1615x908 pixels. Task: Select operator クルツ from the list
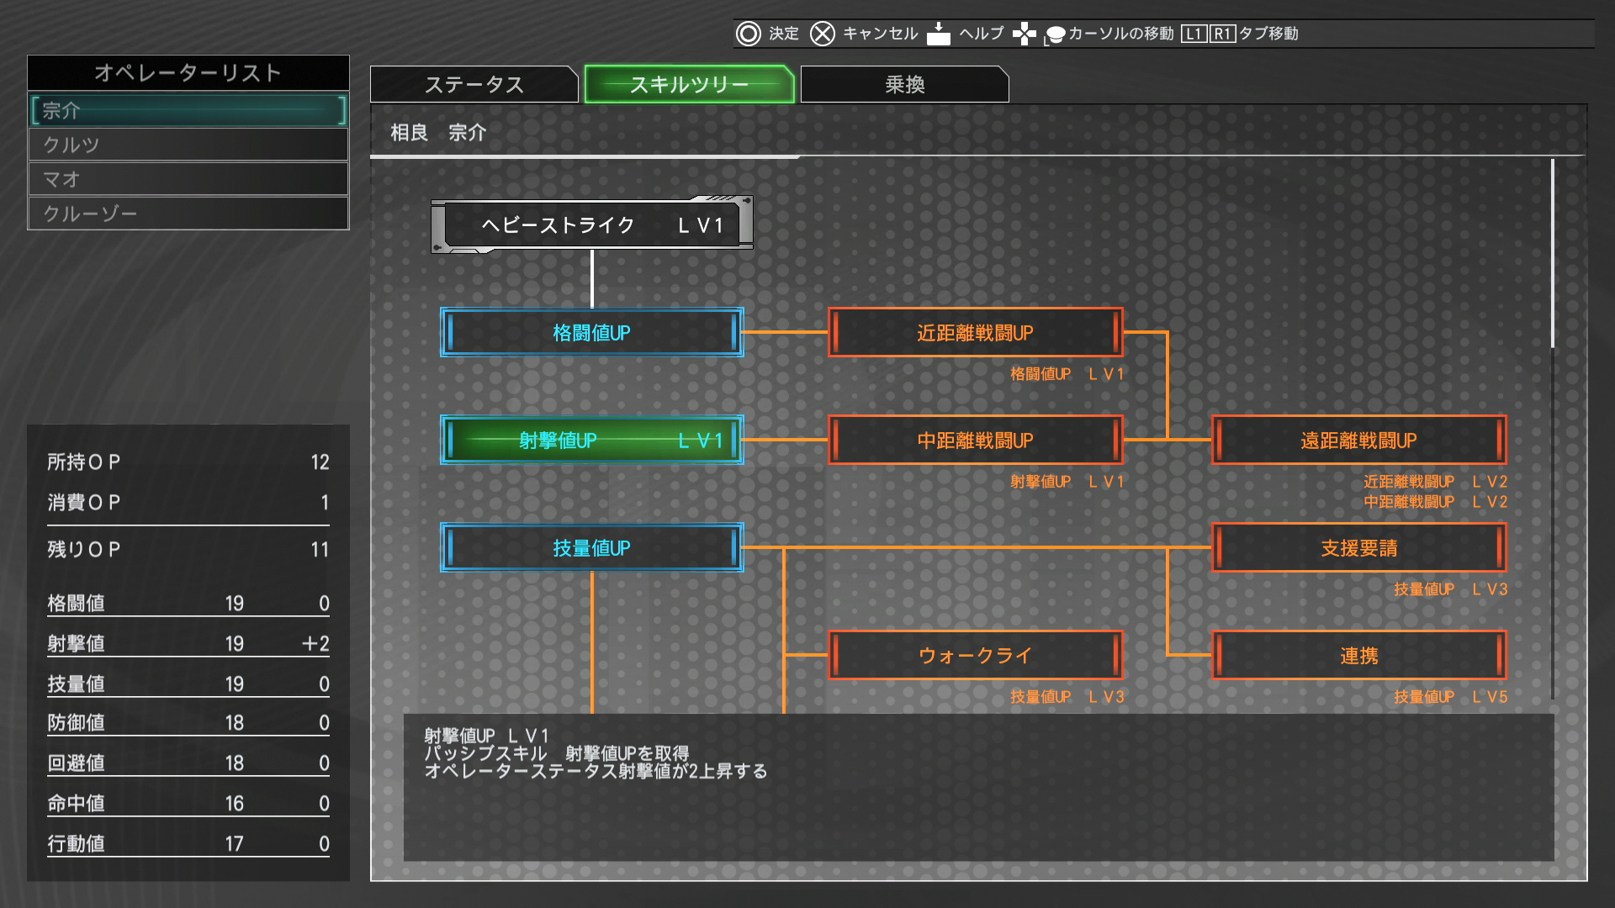(x=188, y=145)
